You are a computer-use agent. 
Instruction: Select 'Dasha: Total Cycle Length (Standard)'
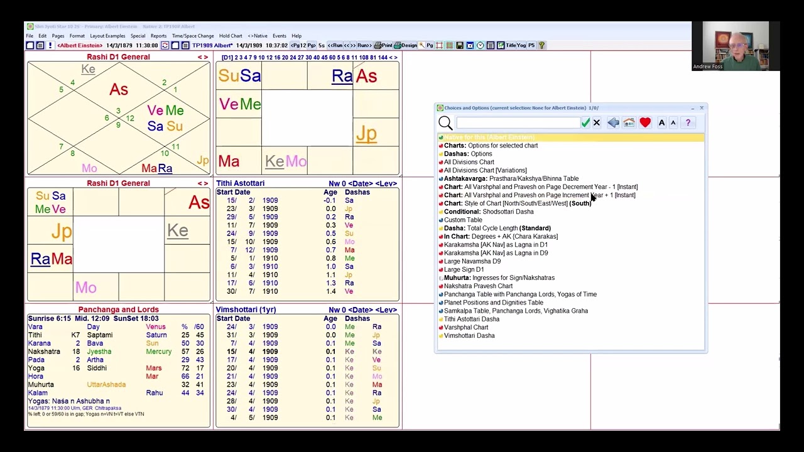pyautogui.click(x=497, y=229)
